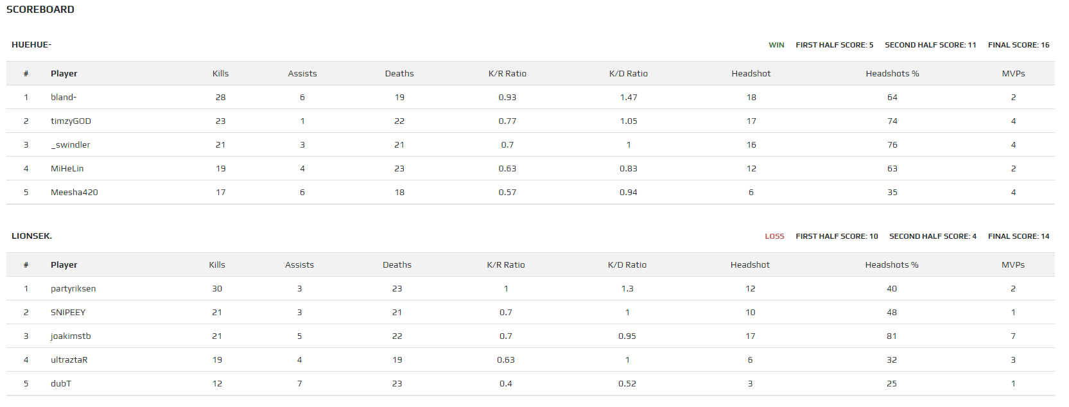Click the SCOREBOARD heading

40,10
